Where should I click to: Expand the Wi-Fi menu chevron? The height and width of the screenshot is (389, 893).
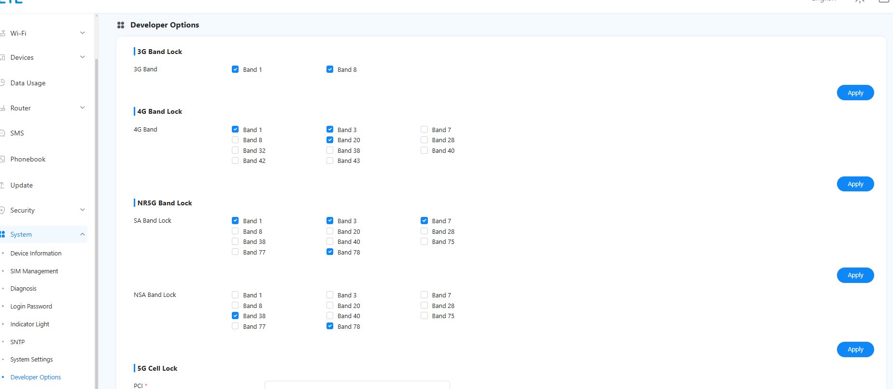point(82,33)
